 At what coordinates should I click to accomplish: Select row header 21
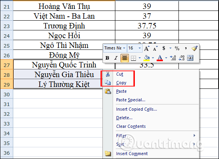[x=7, y=6]
